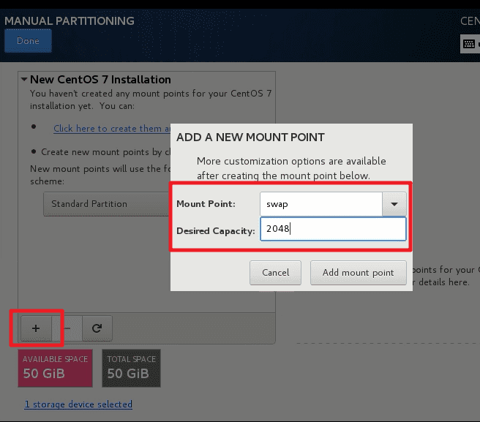
Task: Click the Available Space 50 GiB box
Action: (x=55, y=368)
